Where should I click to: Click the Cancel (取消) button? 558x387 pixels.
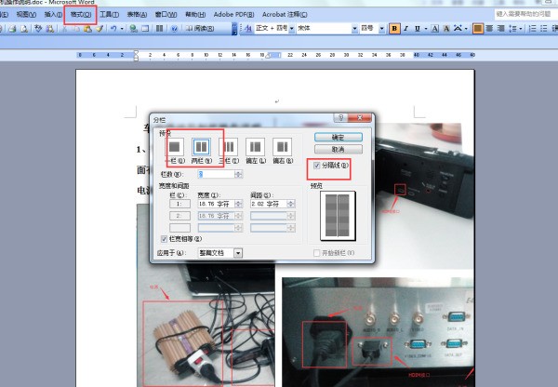(338, 149)
